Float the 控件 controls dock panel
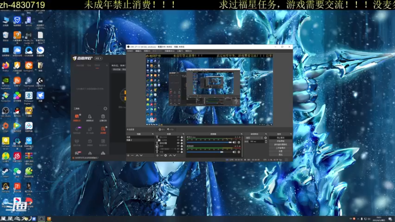Image resolution: width=395 pixels, height=222 pixels. tap(291, 134)
